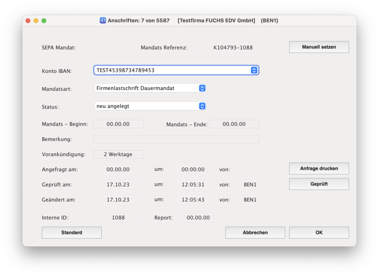The height and width of the screenshot is (276, 379).
Task: Click the 4D app icon in title bar
Action: 103,21
